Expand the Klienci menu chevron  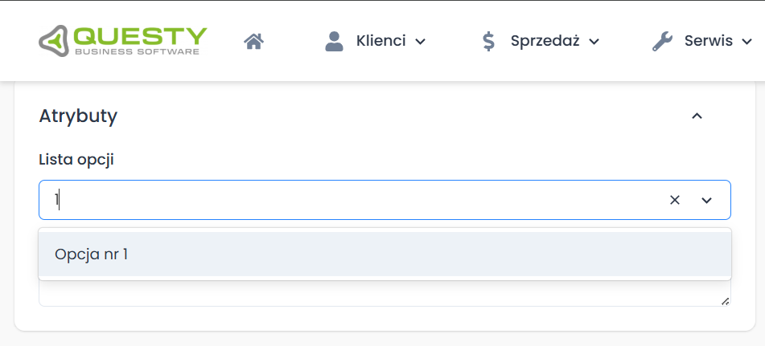click(420, 42)
